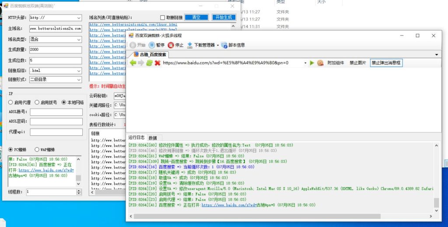
Task: Click the 链接 column header in table
Action: (x=95, y=134)
